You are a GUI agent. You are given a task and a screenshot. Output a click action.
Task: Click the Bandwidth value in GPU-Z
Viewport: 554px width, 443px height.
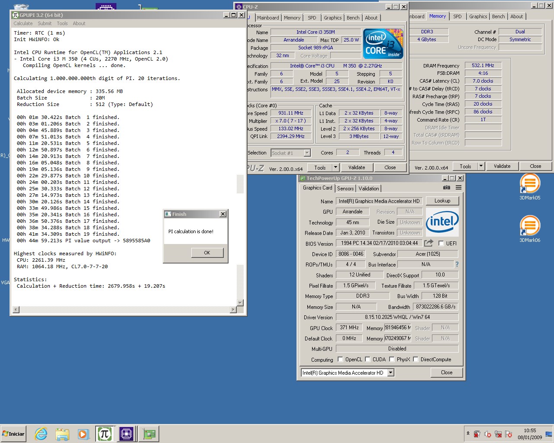click(x=435, y=307)
